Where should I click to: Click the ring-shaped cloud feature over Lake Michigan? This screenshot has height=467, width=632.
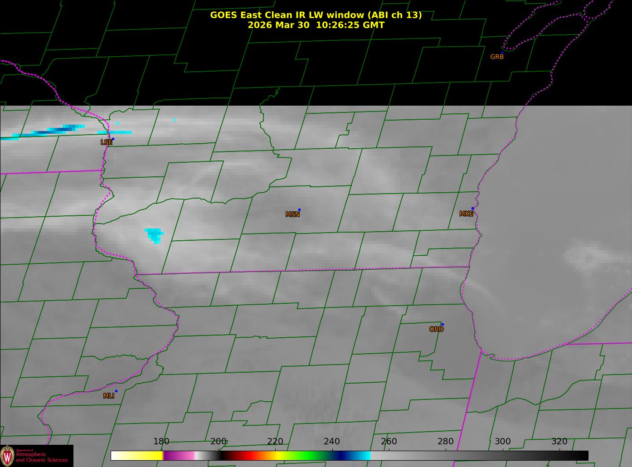pyautogui.click(x=588, y=259)
